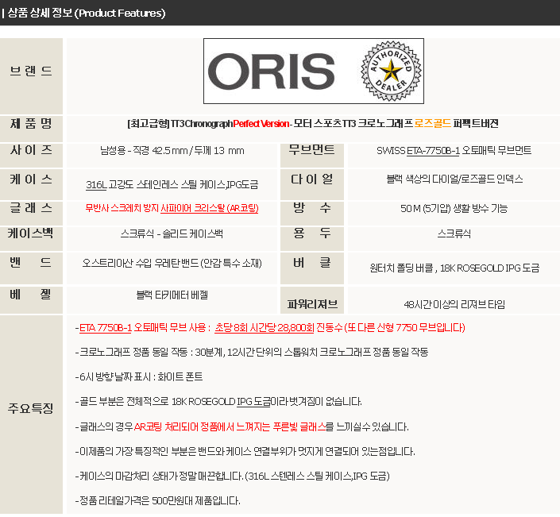560x517 pixels.
Task: Click underlined 'IPG 도금' in gold feature line
Action: coord(254,402)
